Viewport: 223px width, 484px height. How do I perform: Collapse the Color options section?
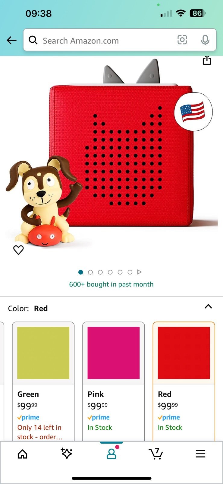point(208,306)
